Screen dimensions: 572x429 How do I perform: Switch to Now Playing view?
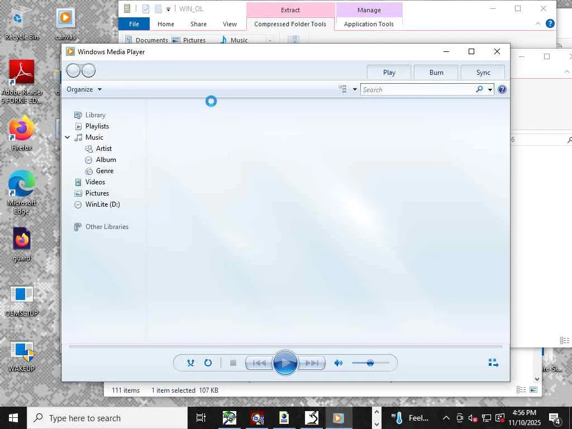point(493,363)
